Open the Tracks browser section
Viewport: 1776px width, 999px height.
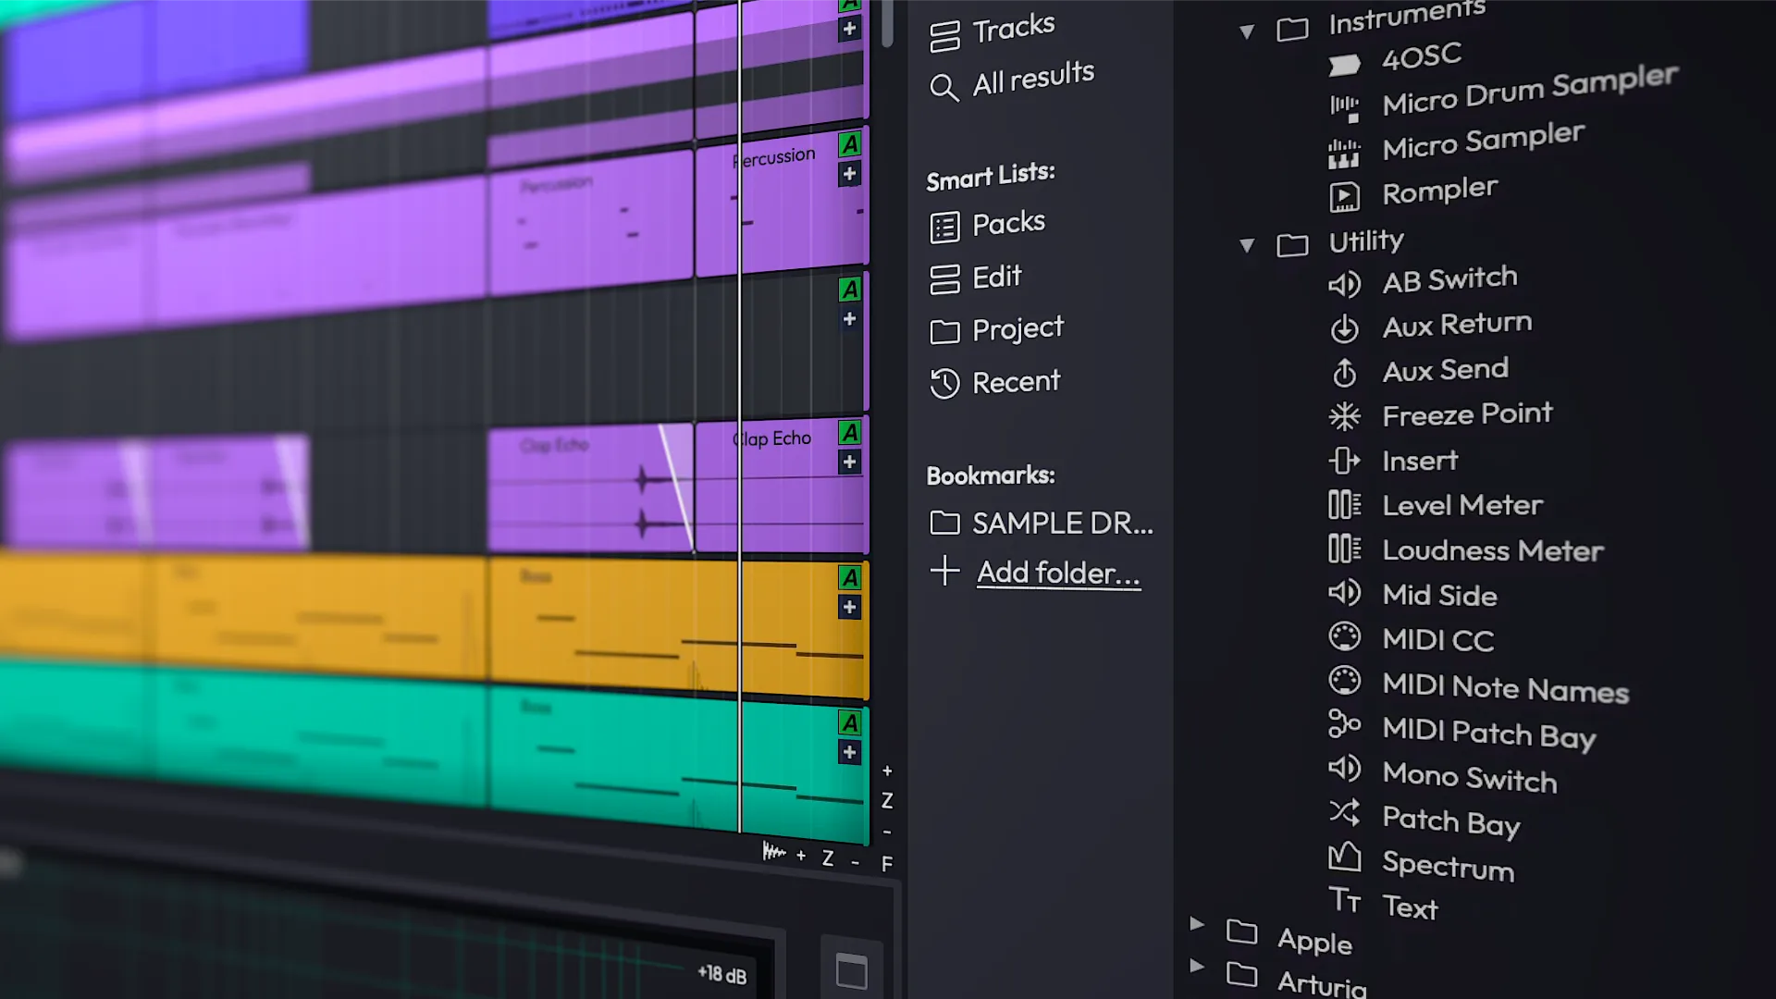coord(992,31)
